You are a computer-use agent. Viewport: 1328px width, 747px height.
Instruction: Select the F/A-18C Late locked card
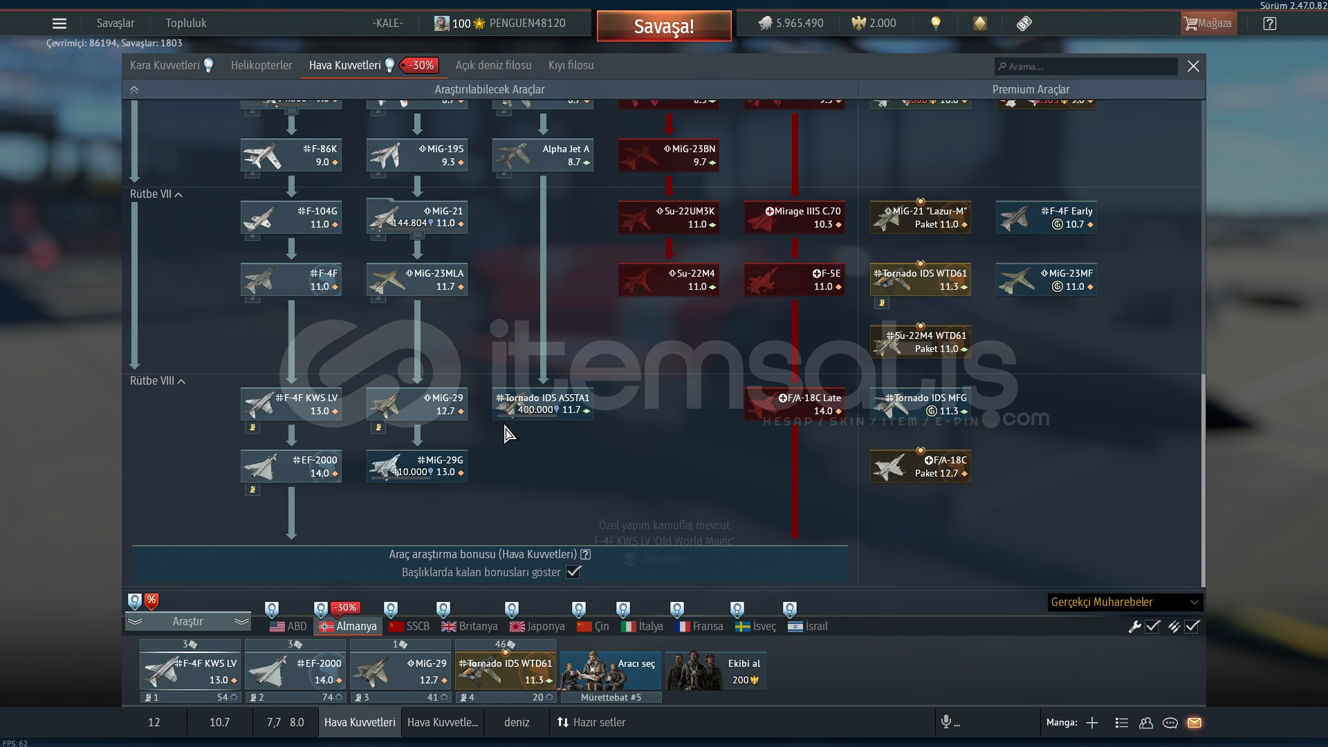click(795, 404)
